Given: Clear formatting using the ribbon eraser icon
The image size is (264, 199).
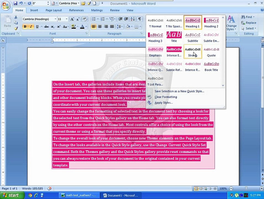Looking at the screenshot, I should tap(85, 19).
